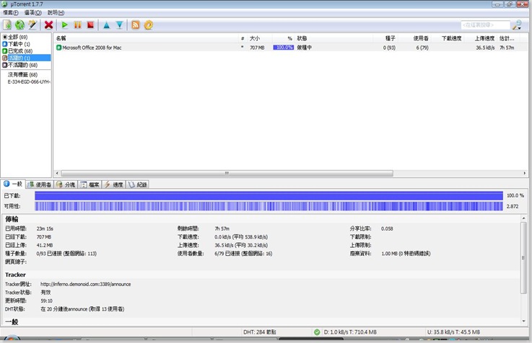This screenshot has height=343, width=532.
Task: Switch to the 使用者 tab
Action: pyautogui.click(x=40, y=184)
